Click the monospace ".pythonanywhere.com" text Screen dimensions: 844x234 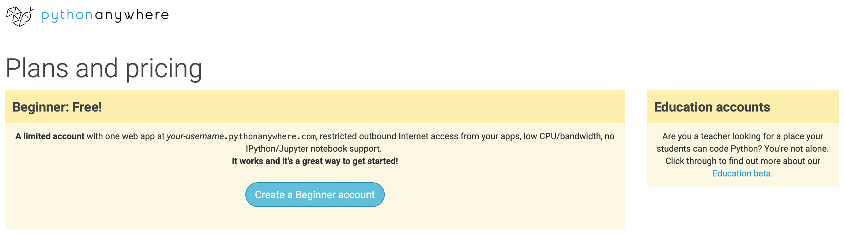[270, 137]
